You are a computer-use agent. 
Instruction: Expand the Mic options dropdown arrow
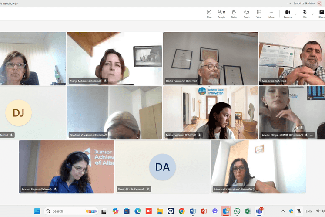pos(313,14)
